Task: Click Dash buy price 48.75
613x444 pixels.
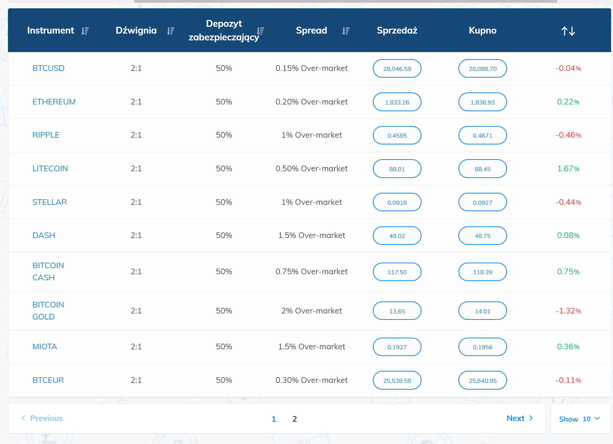Action: coord(483,236)
